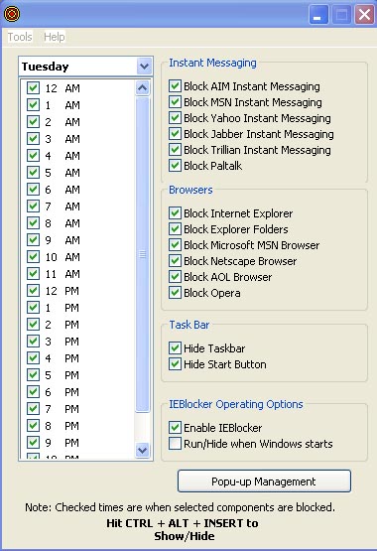Uncheck Block Netscape Browser
The image size is (377, 551).
[x=175, y=260]
